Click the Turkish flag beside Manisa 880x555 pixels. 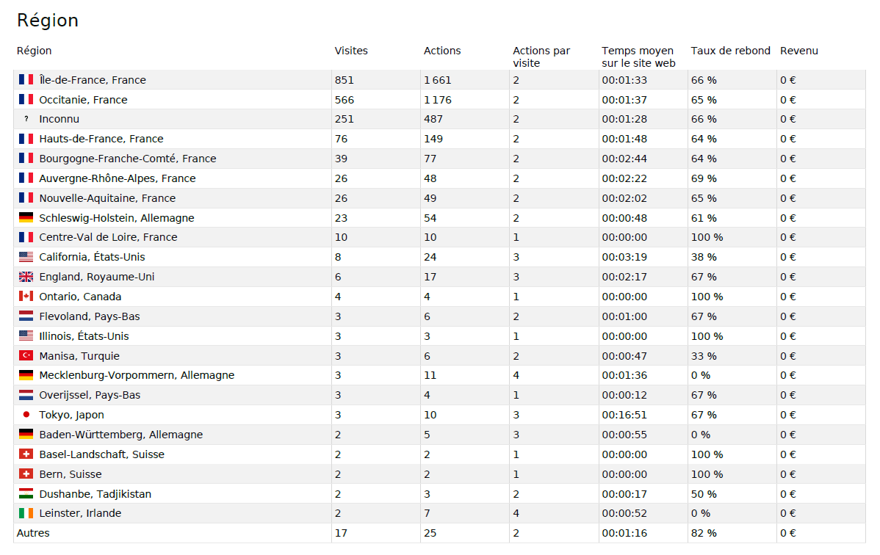(26, 356)
